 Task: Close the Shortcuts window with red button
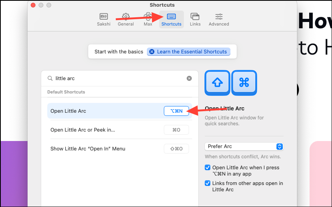(33, 5)
